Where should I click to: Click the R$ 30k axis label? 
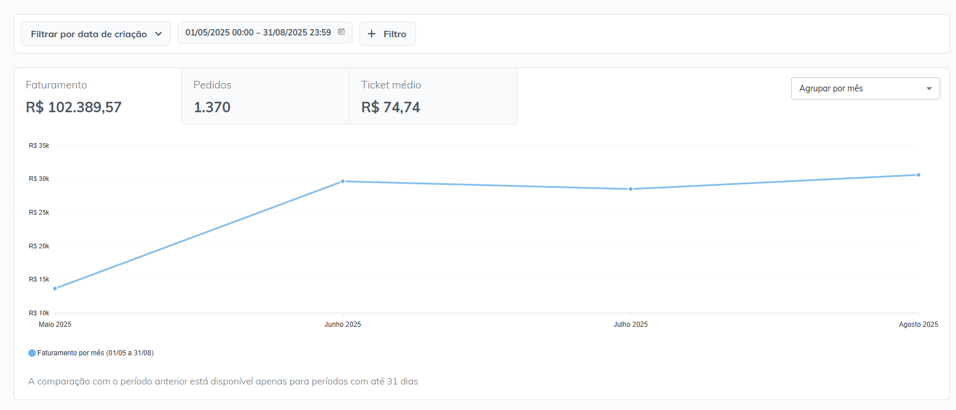tap(39, 179)
